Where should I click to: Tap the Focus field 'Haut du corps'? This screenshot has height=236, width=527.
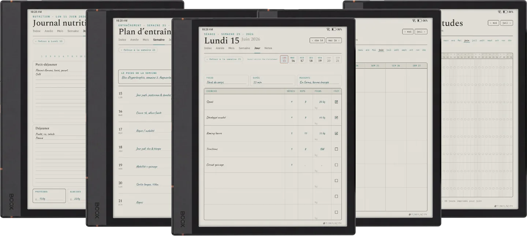pos(226,80)
